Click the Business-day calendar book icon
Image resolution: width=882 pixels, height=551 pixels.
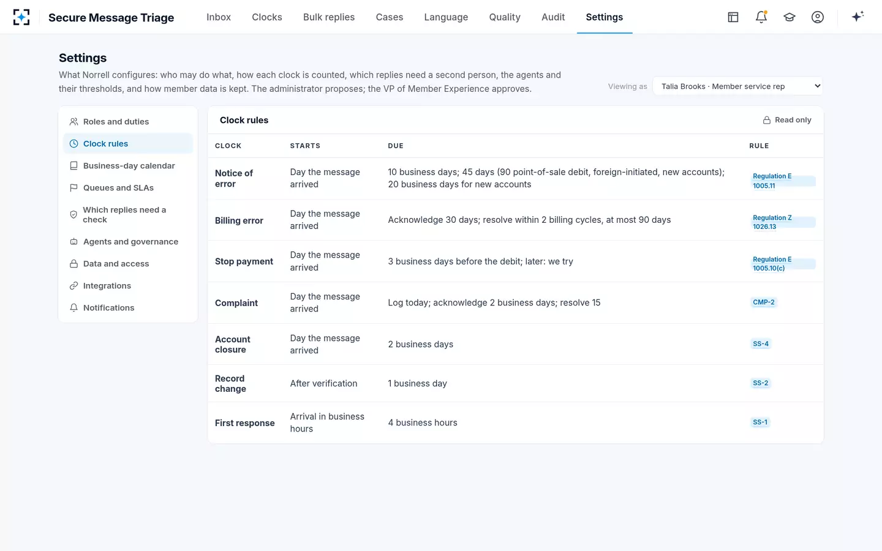pyautogui.click(x=73, y=166)
